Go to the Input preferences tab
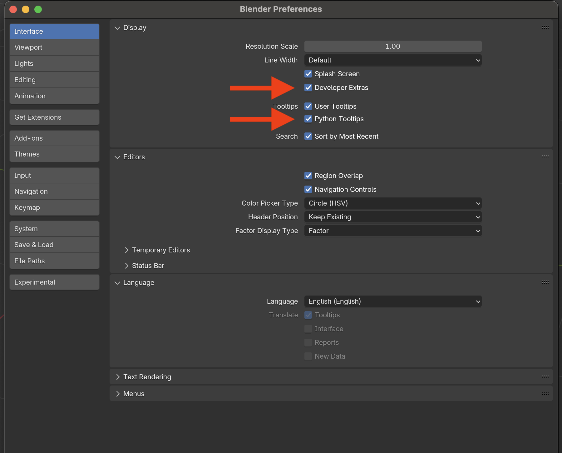This screenshot has height=453, width=562. coord(54,175)
